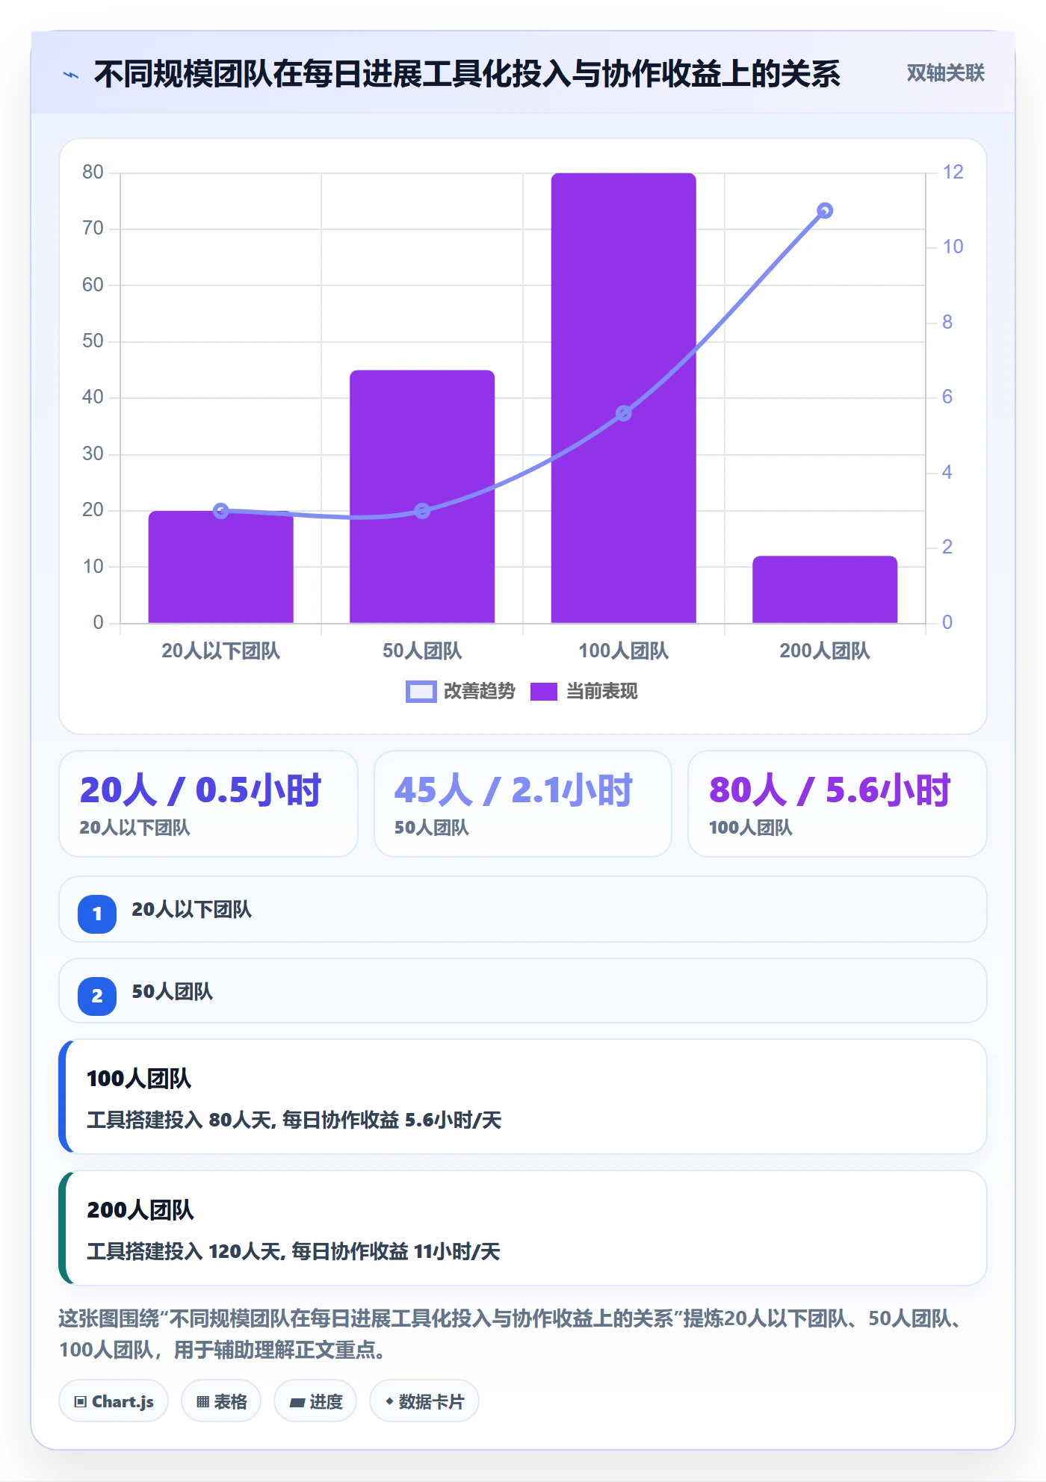Click the 100人团队 detail card heading

pos(139,1079)
